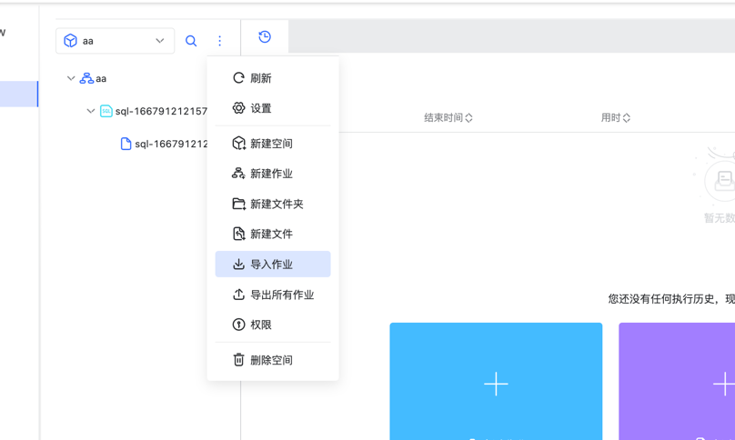Select the aa job tree item
The image size is (735, 440).
[93, 78]
